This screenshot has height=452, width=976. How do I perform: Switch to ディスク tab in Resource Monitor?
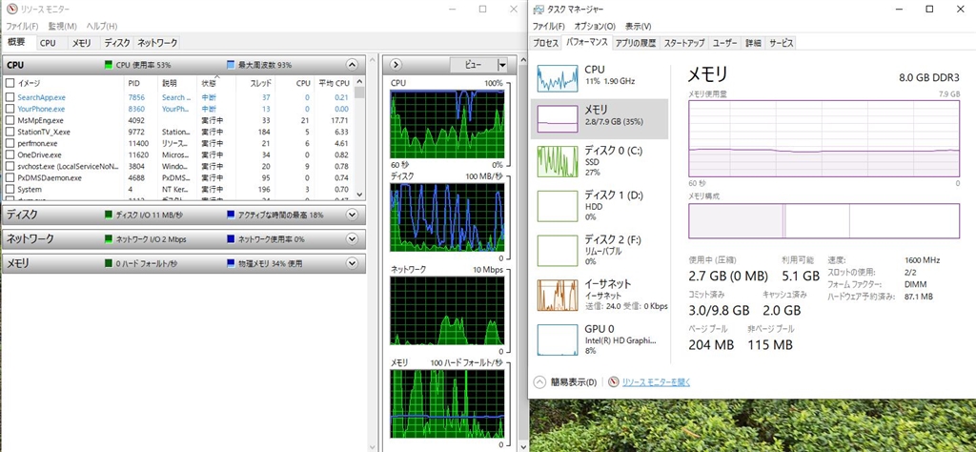click(117, 43)
